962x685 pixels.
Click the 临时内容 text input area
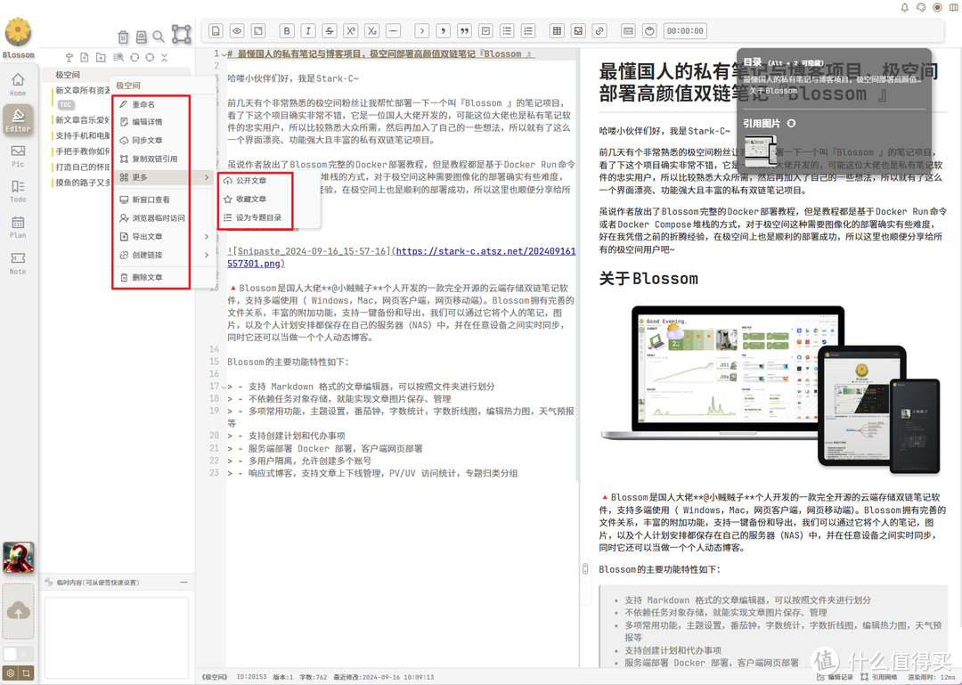coord(116,625)
